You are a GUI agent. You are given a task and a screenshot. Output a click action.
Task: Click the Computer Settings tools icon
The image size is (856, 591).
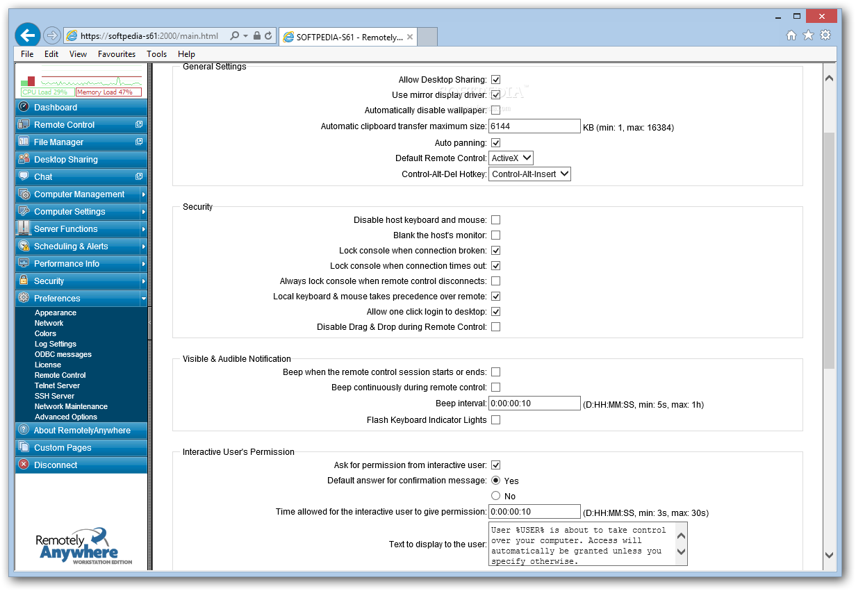24,211
